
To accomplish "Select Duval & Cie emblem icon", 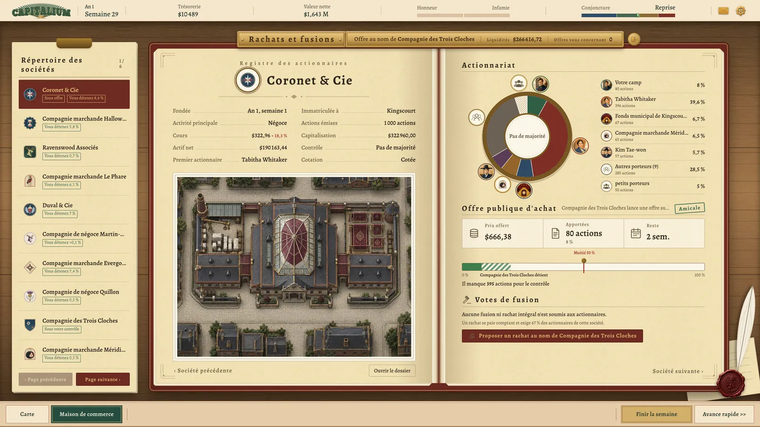I will tap(30, 210).
